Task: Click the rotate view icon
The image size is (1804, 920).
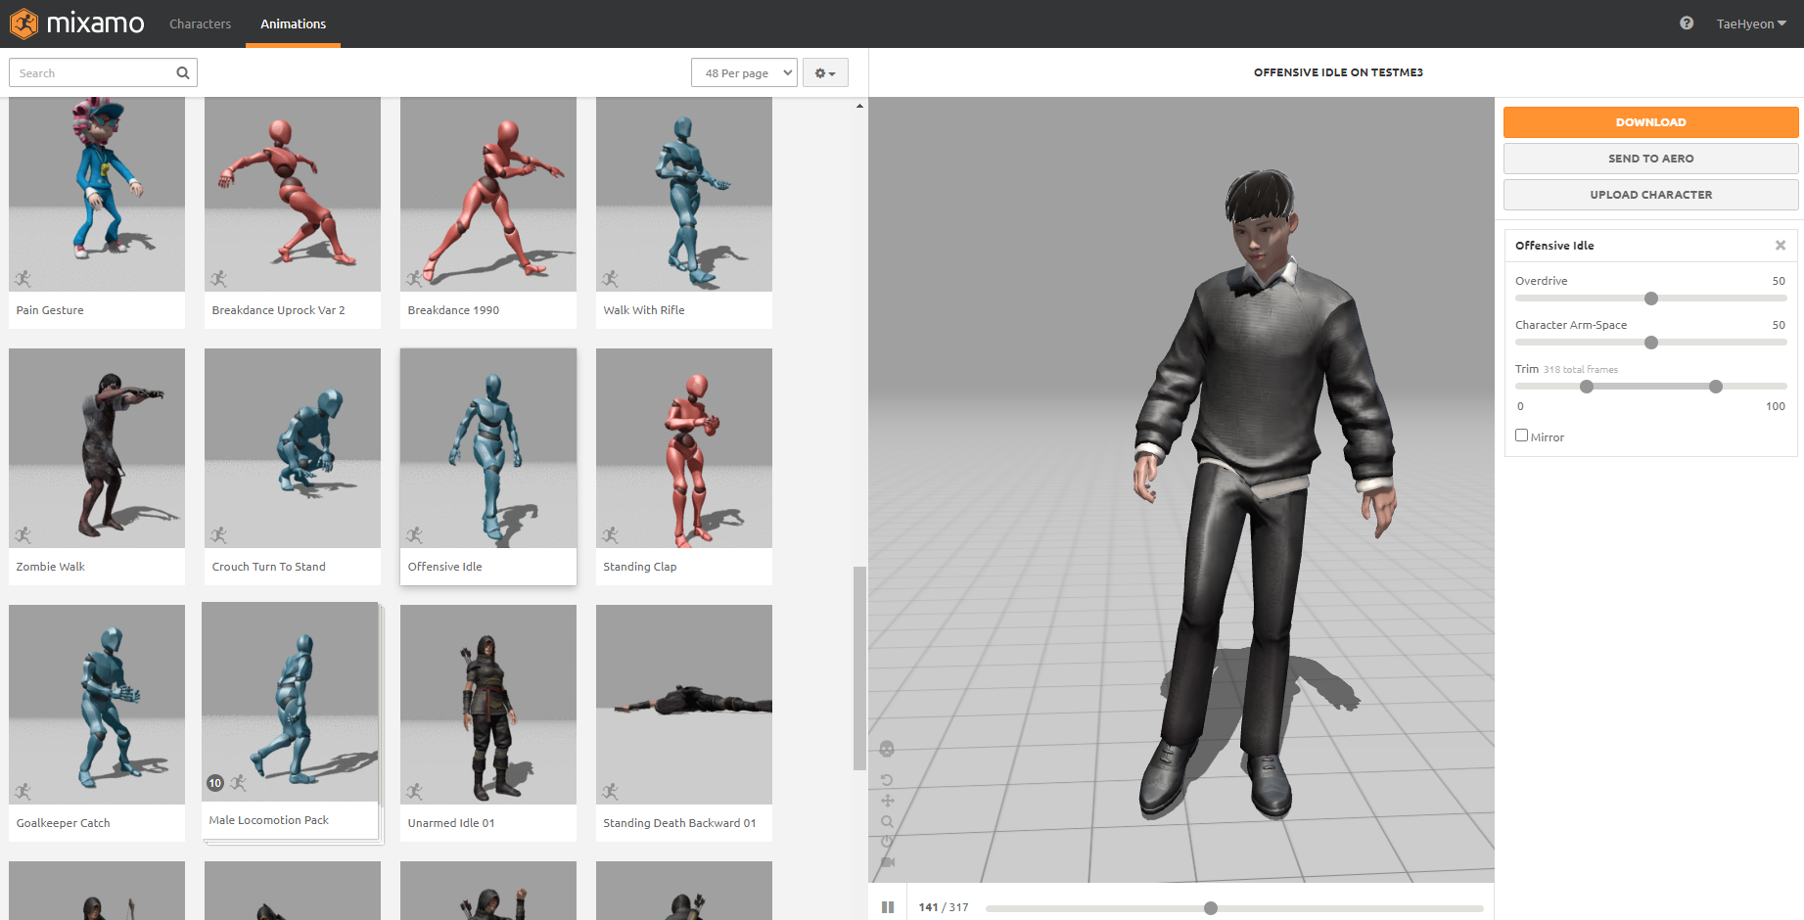Action: 887,780
